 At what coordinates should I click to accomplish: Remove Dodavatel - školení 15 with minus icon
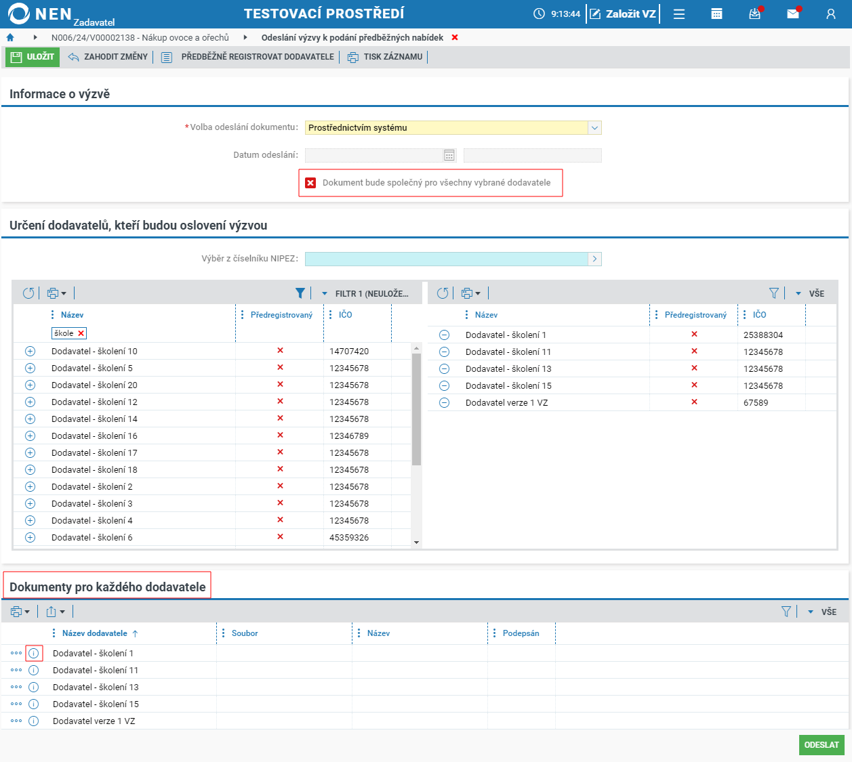pyautogui.click(x=444, y=386)
